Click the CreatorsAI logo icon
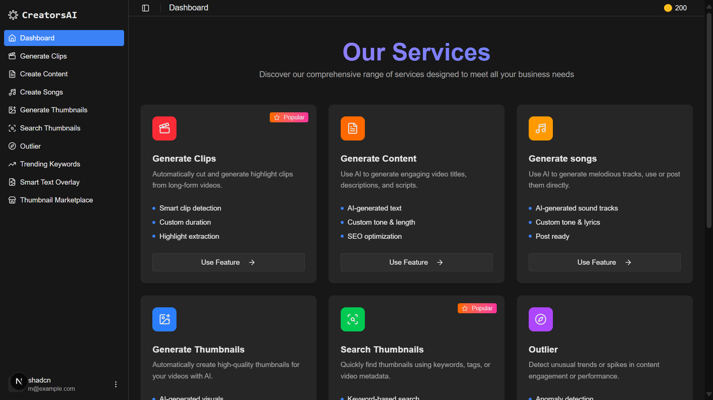 13,15
